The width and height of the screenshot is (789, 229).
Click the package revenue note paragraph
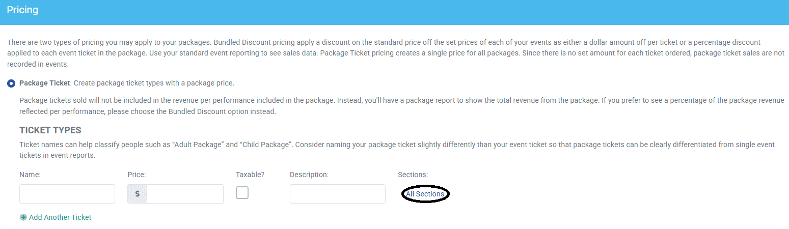(x=401, y=106)
